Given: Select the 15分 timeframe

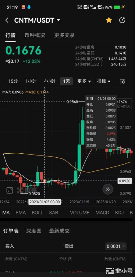Looking at the screenshot, I should click(13, 81).
